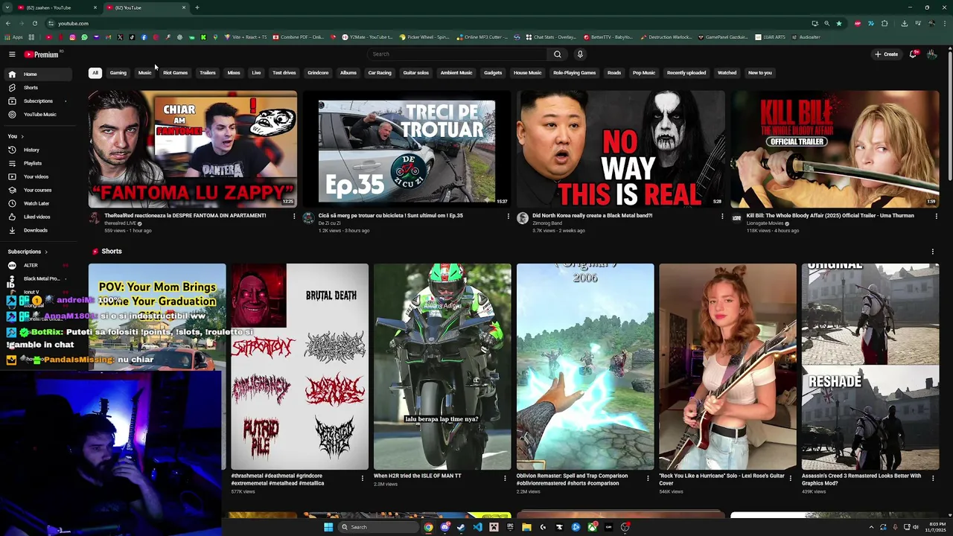Select the Riot Games filter chip

pos(175,73)
